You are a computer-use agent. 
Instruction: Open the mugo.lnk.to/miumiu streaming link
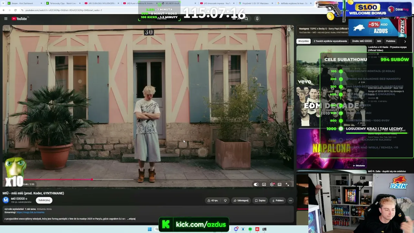pos(30,212)
